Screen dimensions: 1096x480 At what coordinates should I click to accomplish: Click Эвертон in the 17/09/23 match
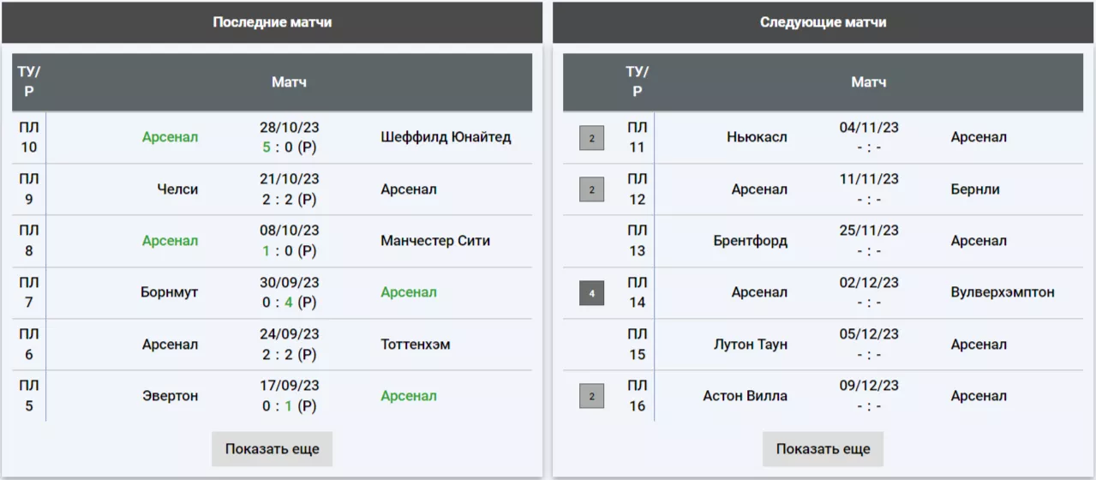tap(170, 396)
